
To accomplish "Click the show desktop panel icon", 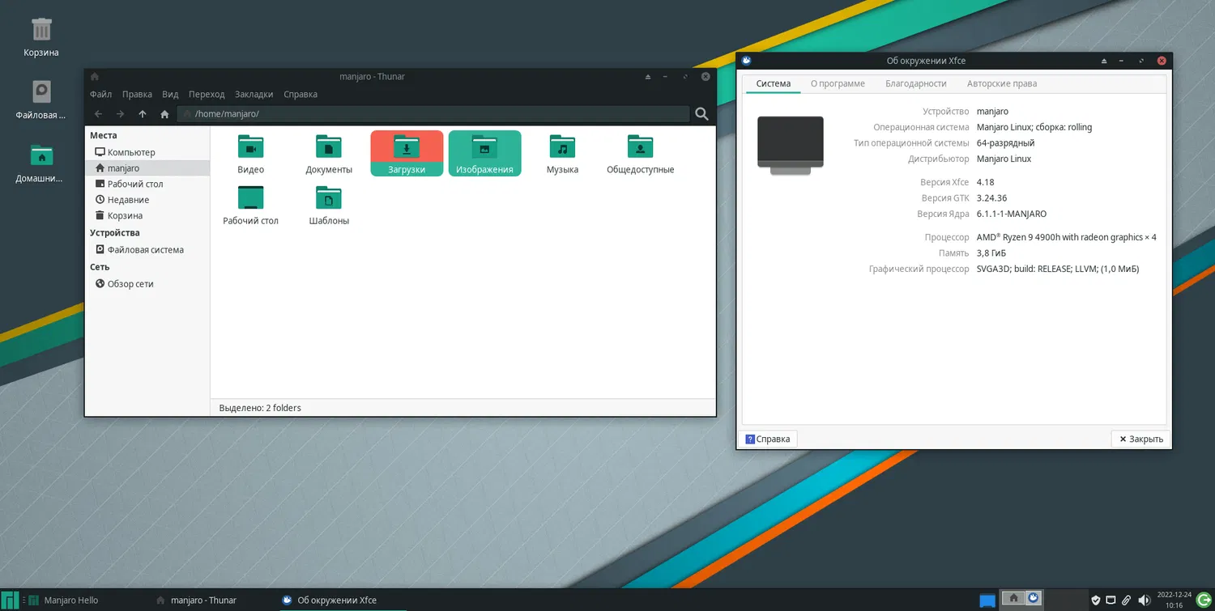I will pos(987,600).
